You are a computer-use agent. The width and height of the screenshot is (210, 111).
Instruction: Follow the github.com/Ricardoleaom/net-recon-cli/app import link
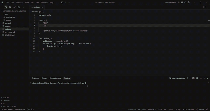65,31
